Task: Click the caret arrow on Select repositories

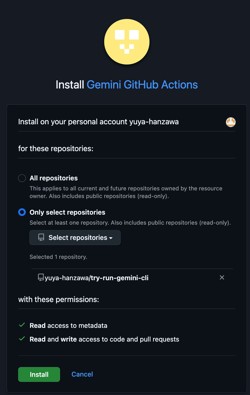Action: tap(111, 238)
